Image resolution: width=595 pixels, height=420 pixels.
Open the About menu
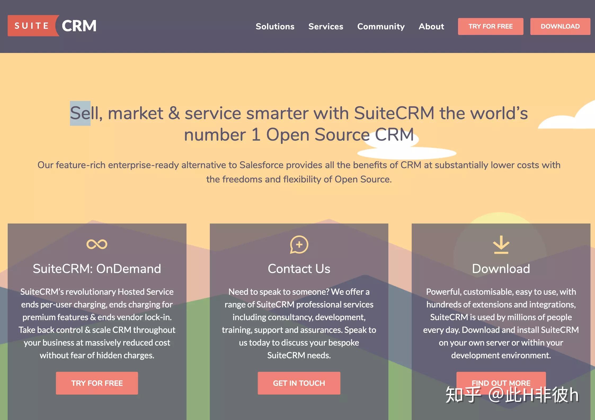coord(431,26)
